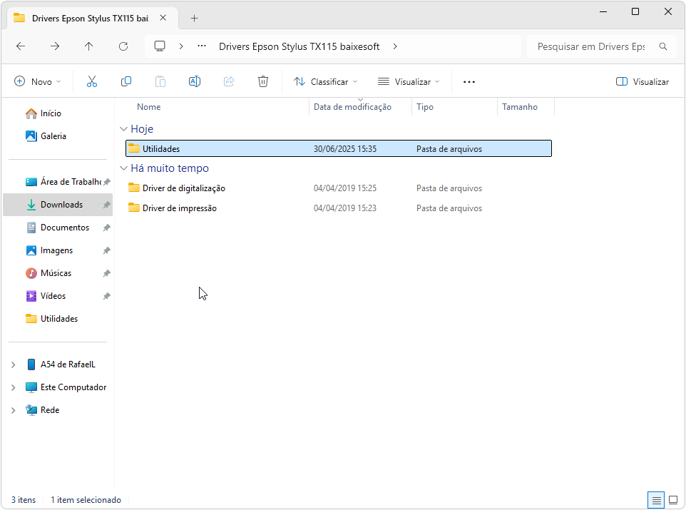Click the Copy icon in toolbar
This screenshot has width=686, height=510.
(x=126, y=81)
